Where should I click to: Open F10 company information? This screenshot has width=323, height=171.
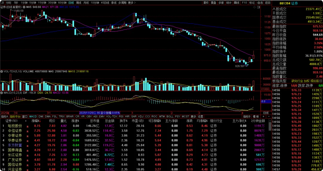(x=244, y=3)
